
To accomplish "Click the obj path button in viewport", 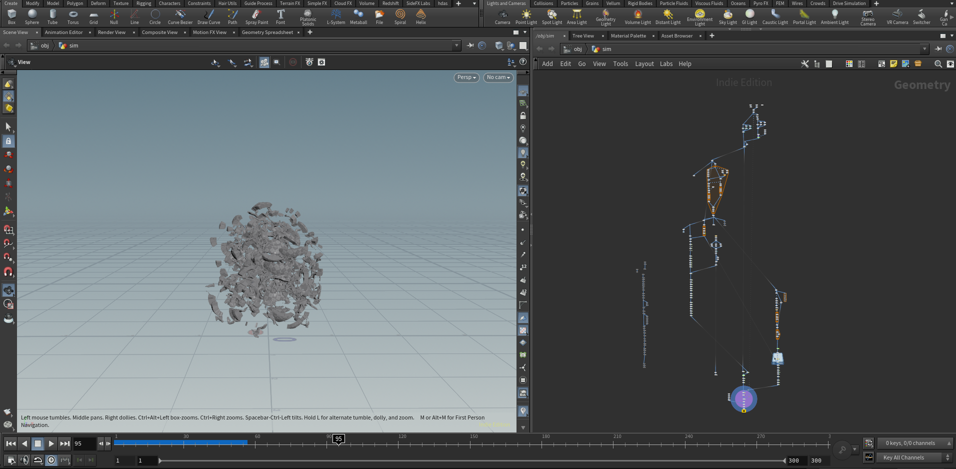I will [x=40, y=45].
